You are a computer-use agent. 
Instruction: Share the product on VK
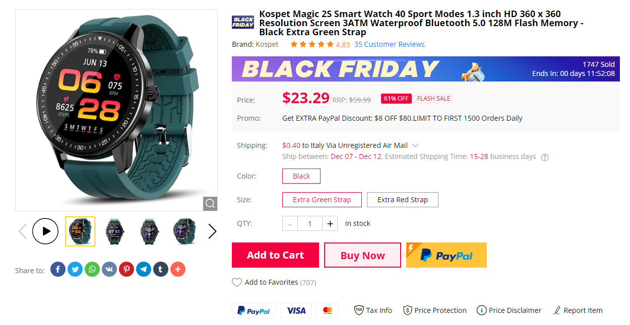109,269
